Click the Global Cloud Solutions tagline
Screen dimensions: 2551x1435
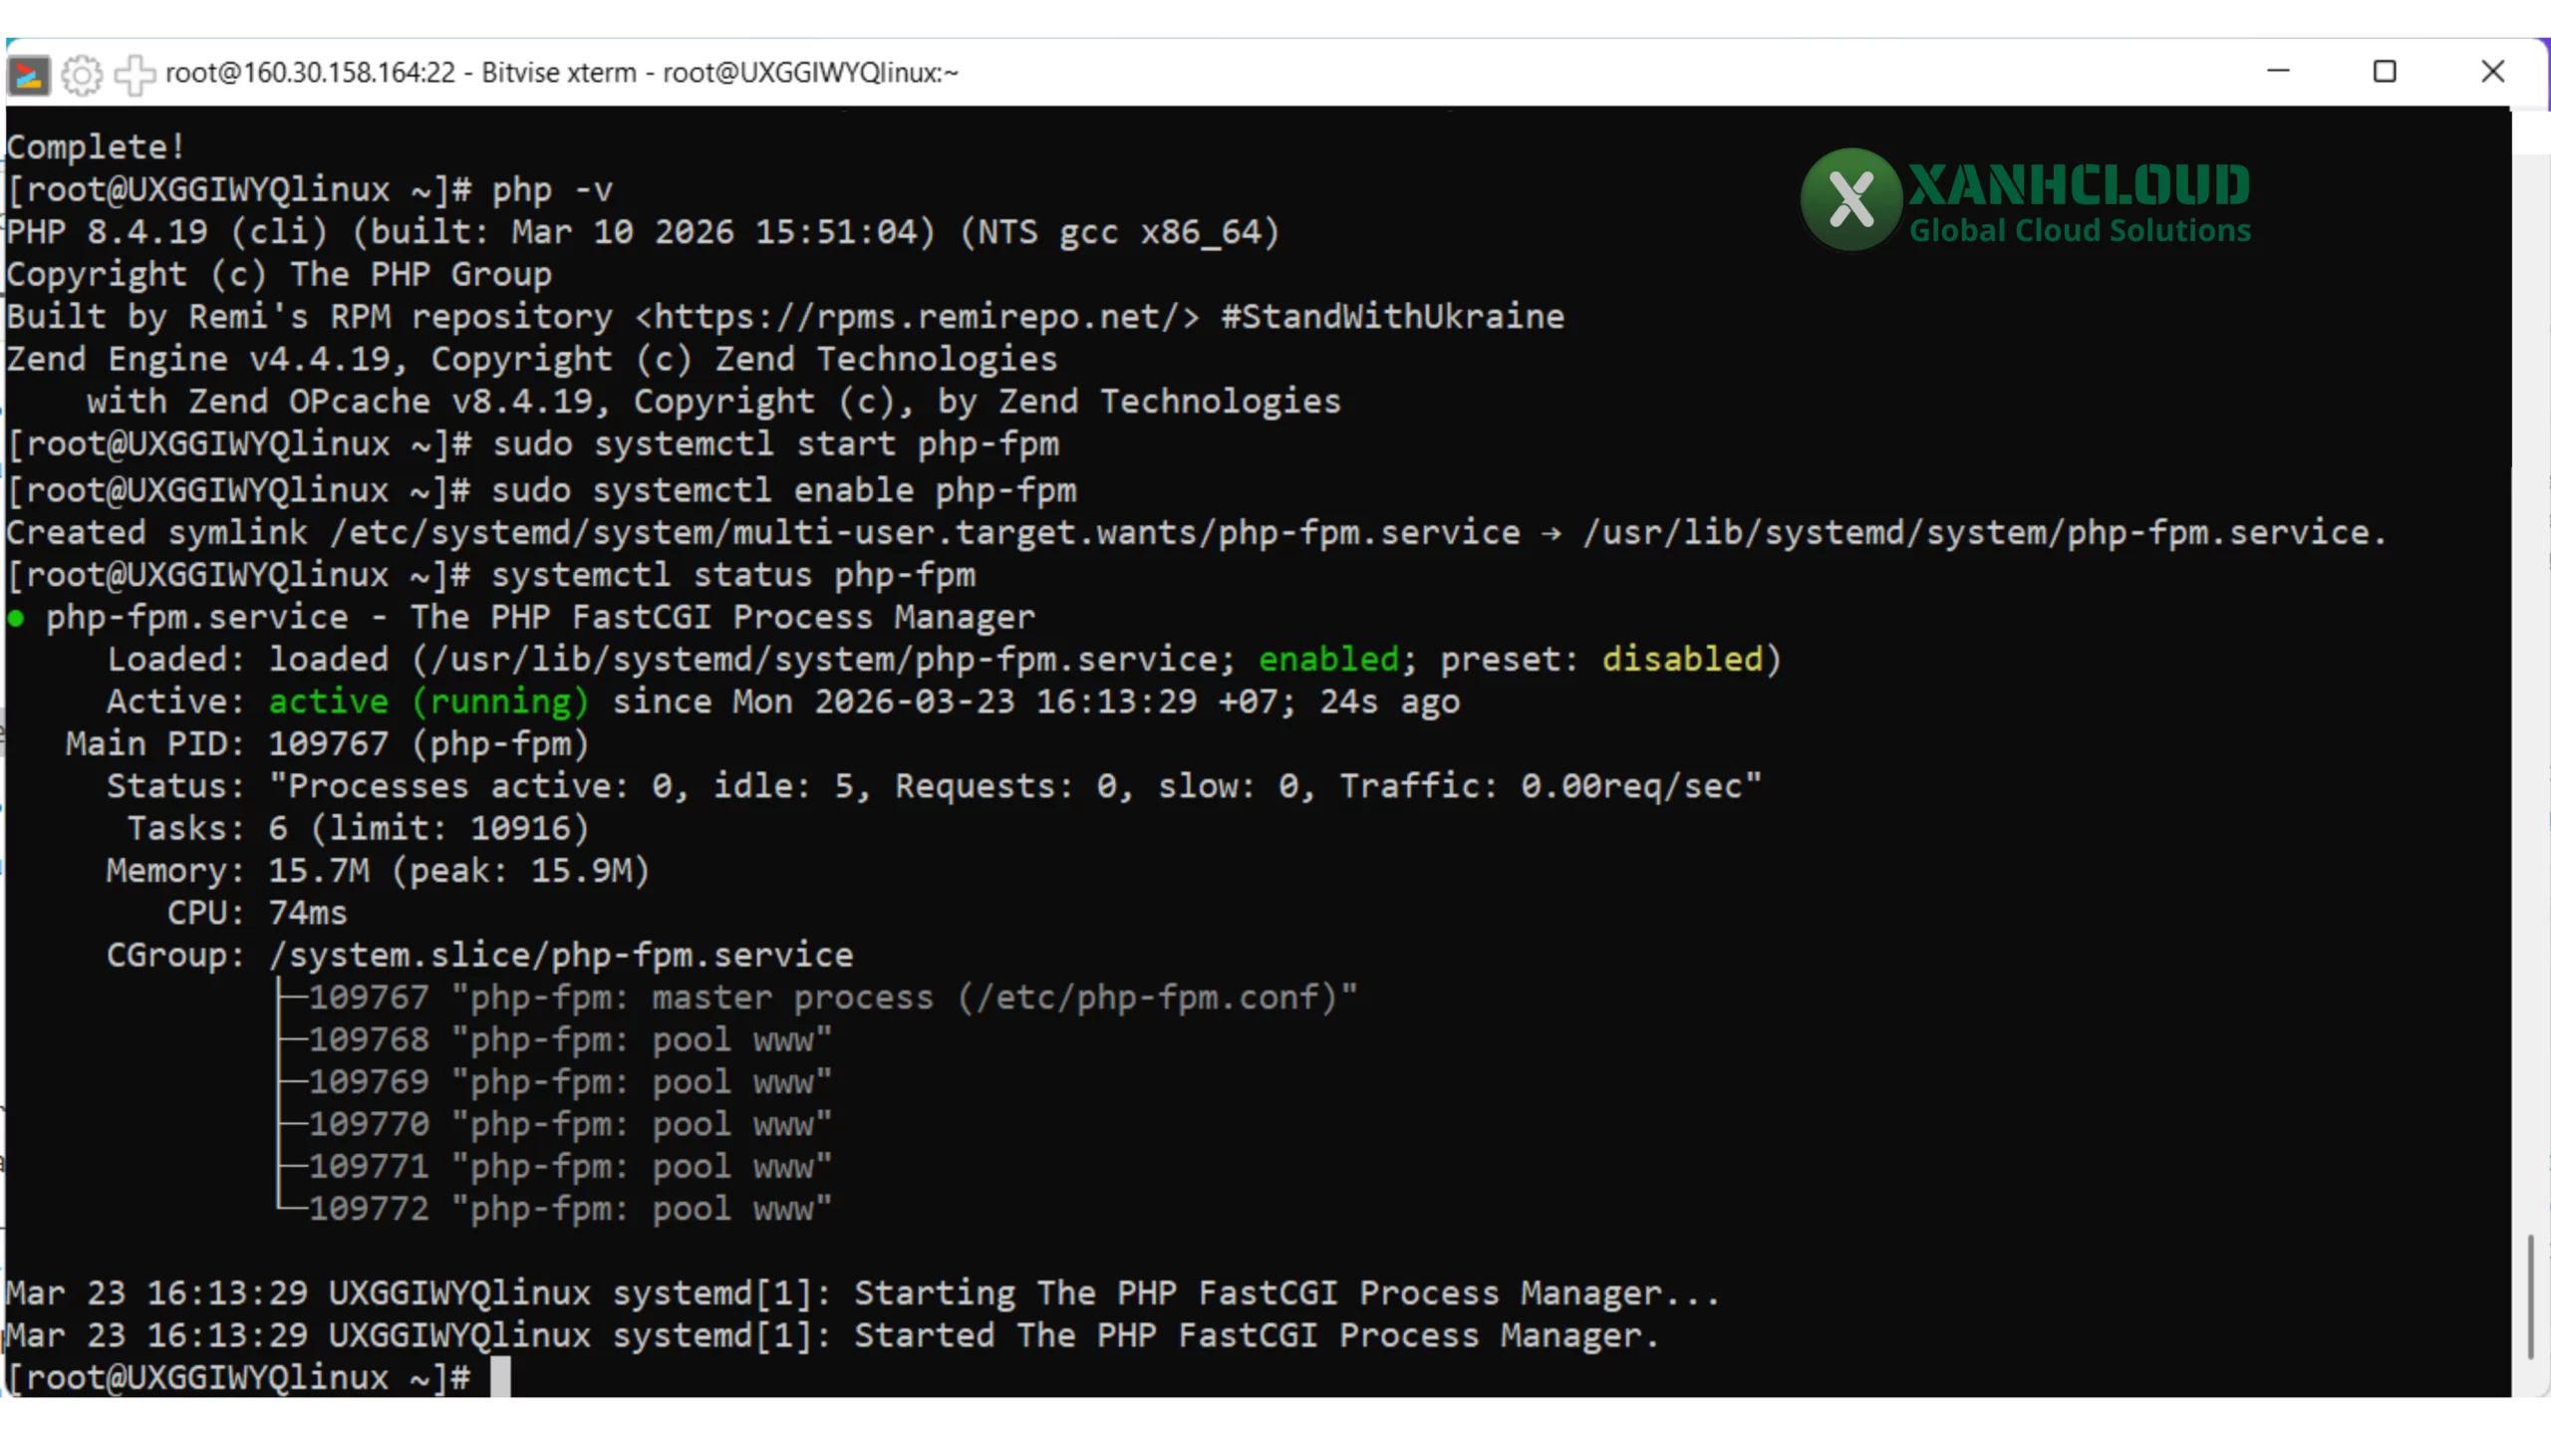click(x=2079, y=231)
